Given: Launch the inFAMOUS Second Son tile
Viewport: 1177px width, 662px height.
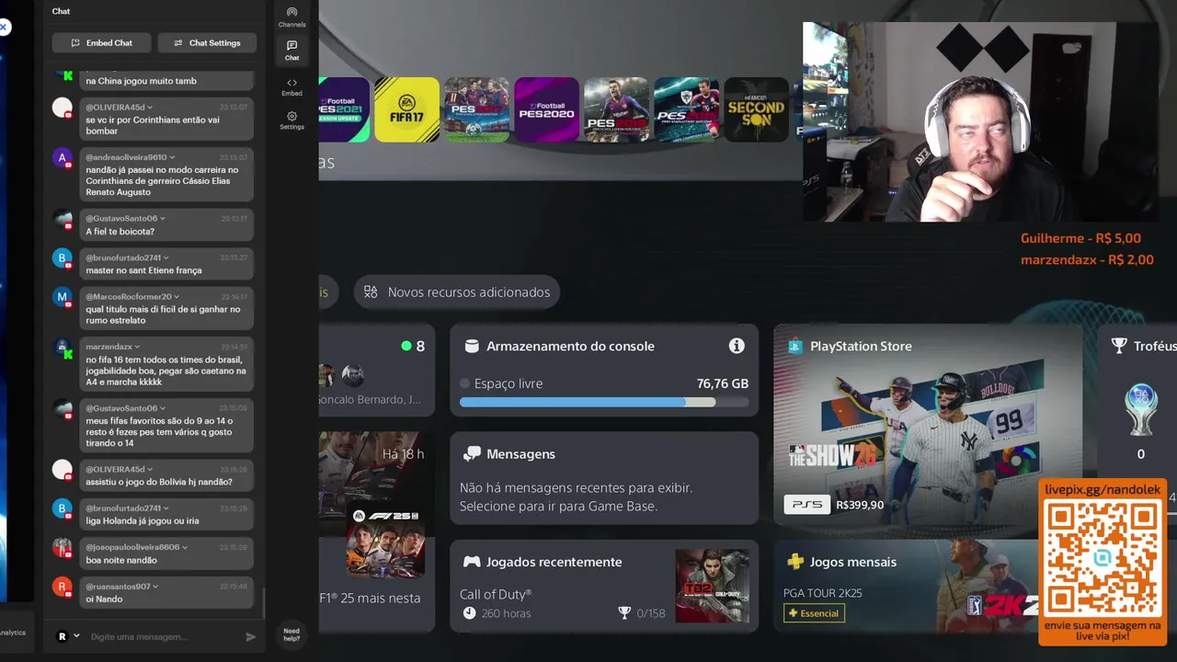Looking at the screenshot, I should coord(756,109).
